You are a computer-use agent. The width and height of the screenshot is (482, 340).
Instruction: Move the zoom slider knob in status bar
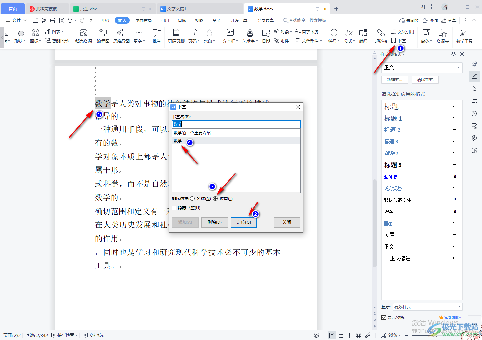click(435, 335)
